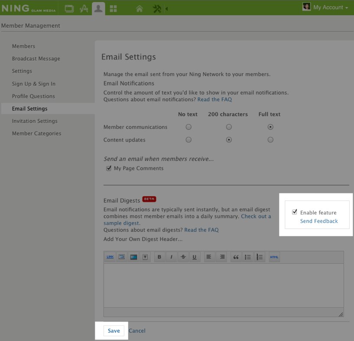Viewport: 354px width, 341px height.
Task: Insert media using the film strip icon
Action: tap(133, 257)
